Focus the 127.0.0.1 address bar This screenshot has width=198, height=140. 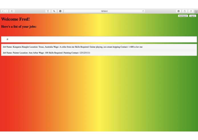(104, 11)
